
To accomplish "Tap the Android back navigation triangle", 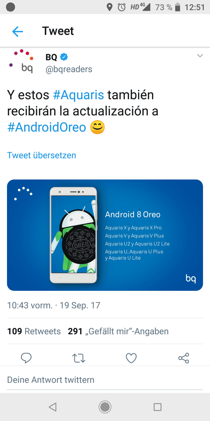I will (52, 407).
